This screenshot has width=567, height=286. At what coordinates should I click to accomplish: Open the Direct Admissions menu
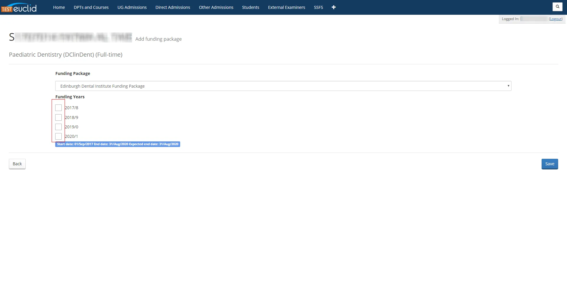pyautogui.click(x=172, y=7)
